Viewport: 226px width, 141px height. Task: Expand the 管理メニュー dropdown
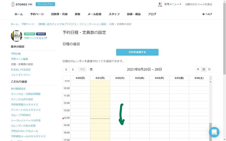coord(173,4)
